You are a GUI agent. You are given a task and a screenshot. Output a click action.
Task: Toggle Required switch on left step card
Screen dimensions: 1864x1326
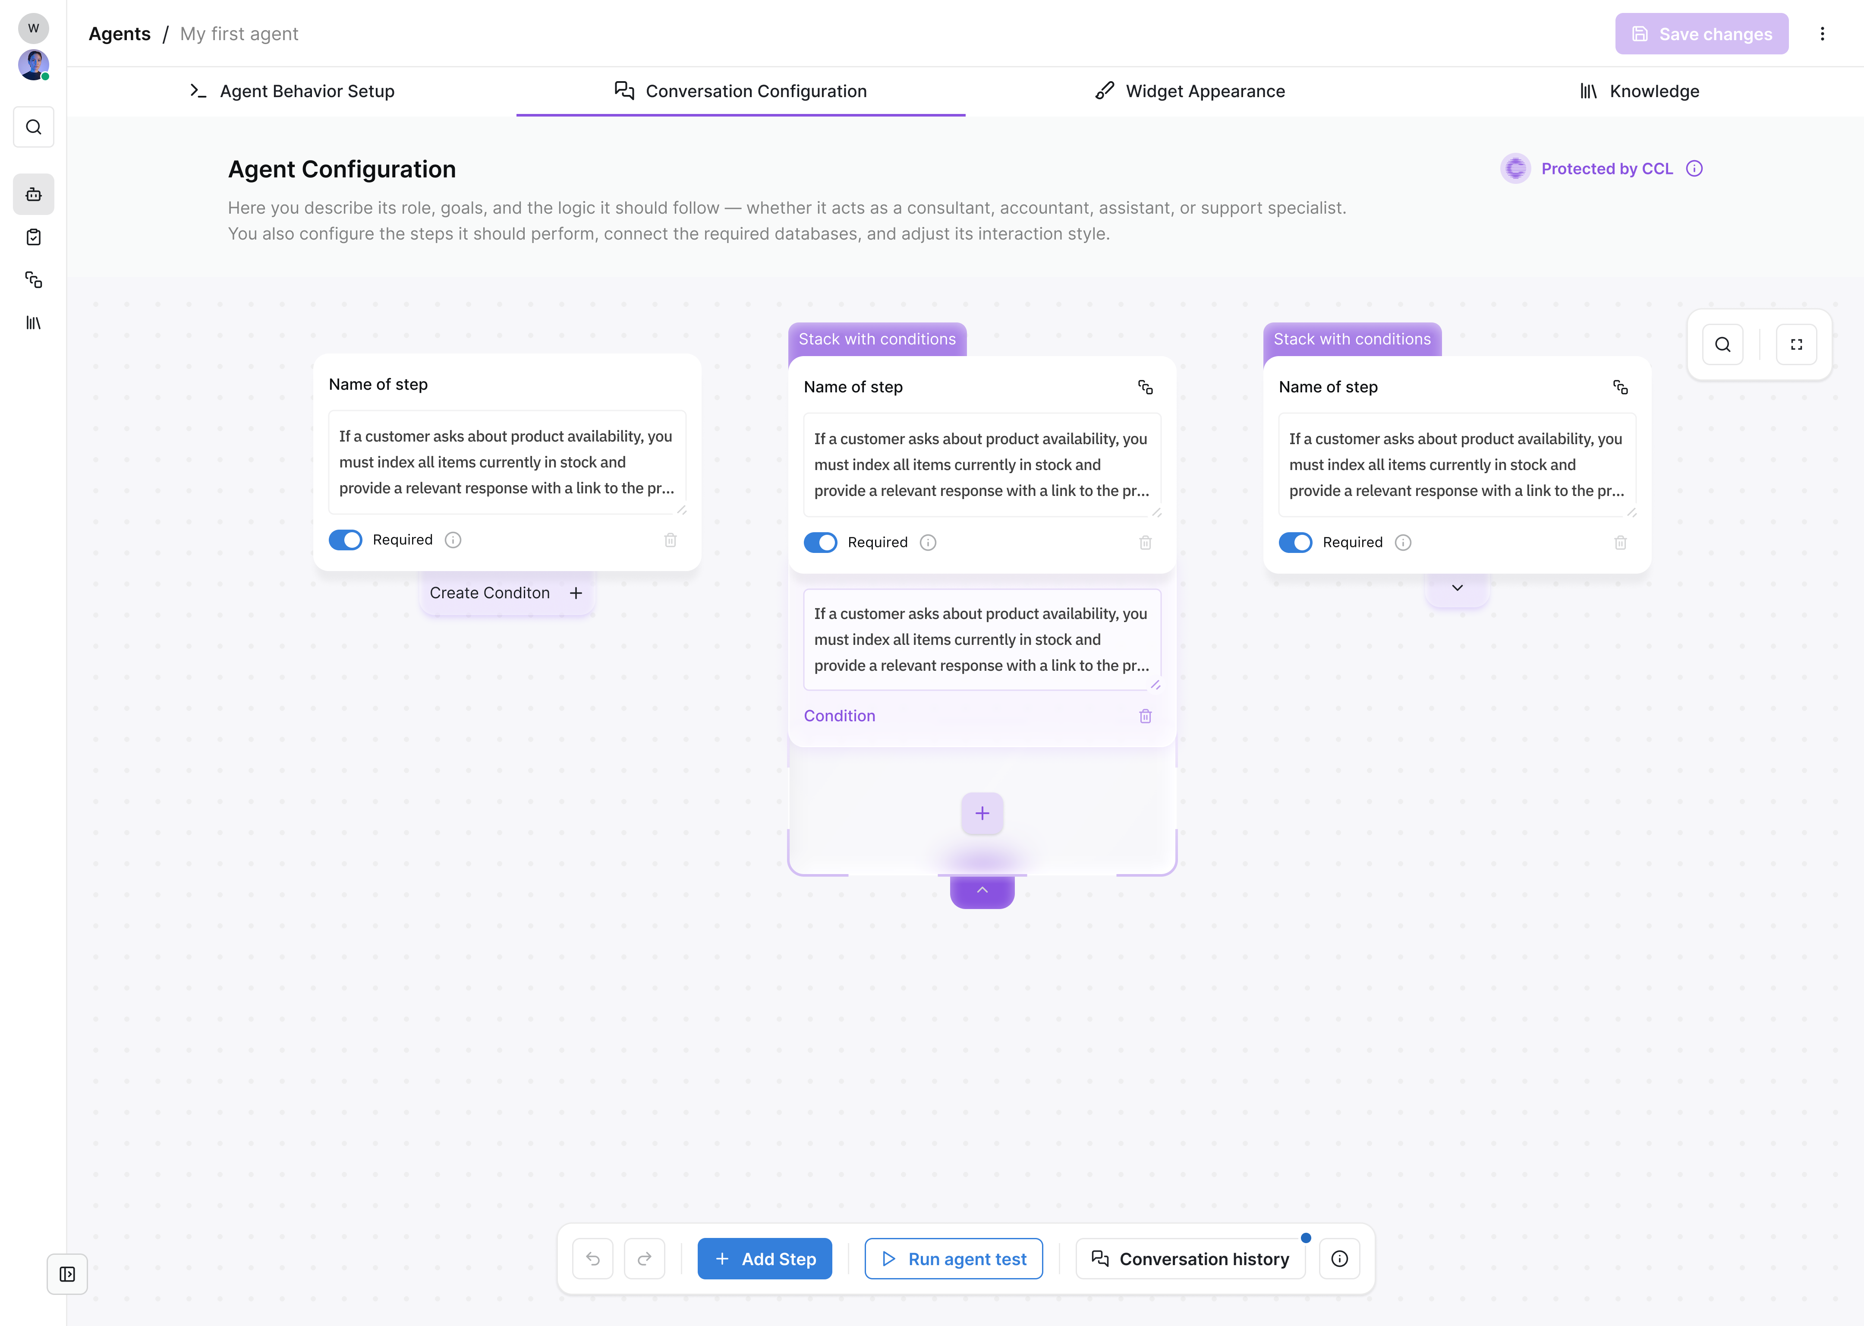345,540
